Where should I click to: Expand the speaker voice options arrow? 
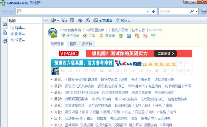(58, 20)
